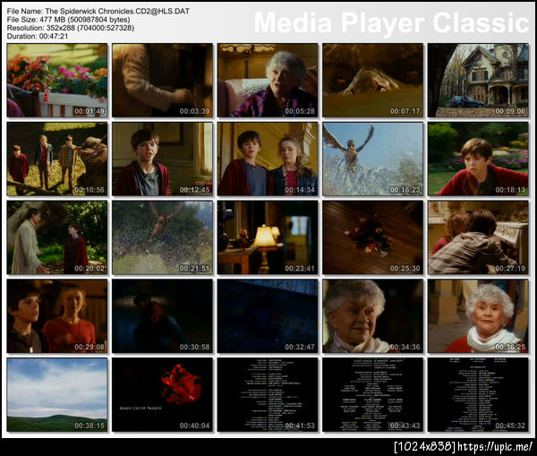Open the credits thumbnail at 00:41:53
Screen dimensions: 537x456
point(268,394)
